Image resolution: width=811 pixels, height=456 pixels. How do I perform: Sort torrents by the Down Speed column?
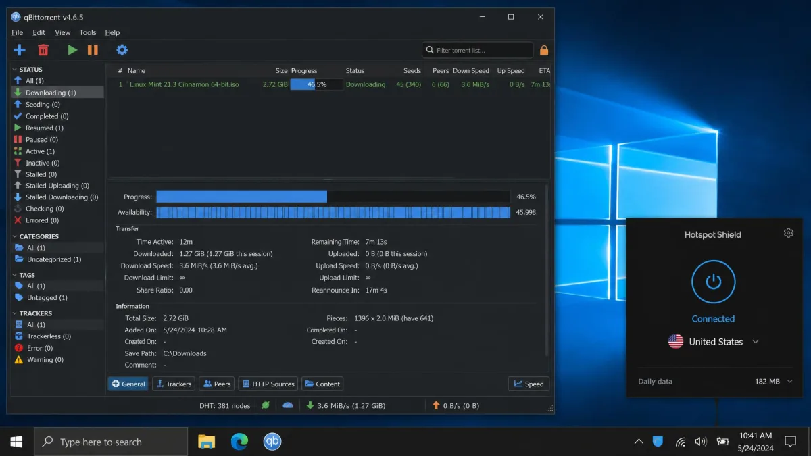pyautogui.click(x=471, y=70)
